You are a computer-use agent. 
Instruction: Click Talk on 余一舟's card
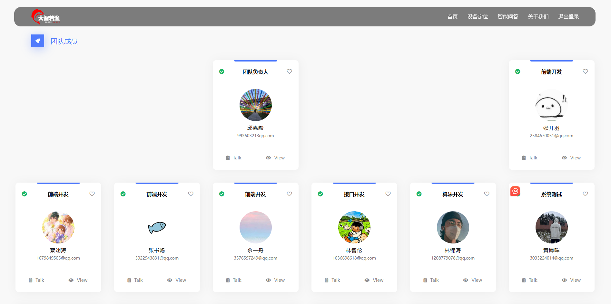click(x=234, y=280)
